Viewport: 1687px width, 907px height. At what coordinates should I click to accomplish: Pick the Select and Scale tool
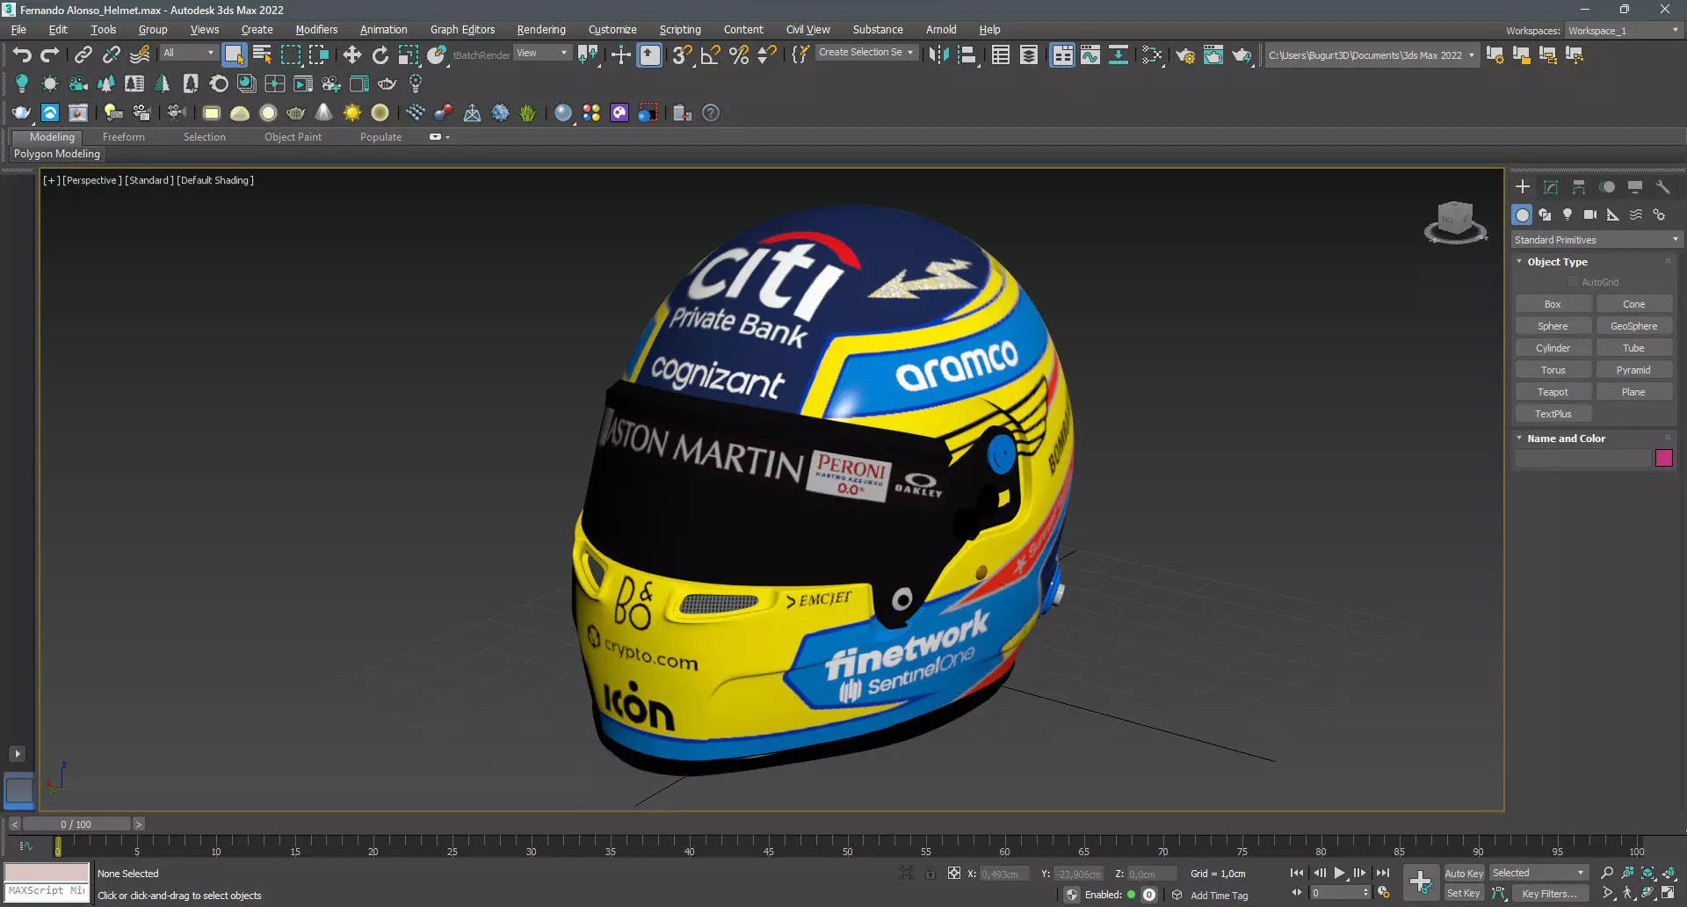coord(409,55)
